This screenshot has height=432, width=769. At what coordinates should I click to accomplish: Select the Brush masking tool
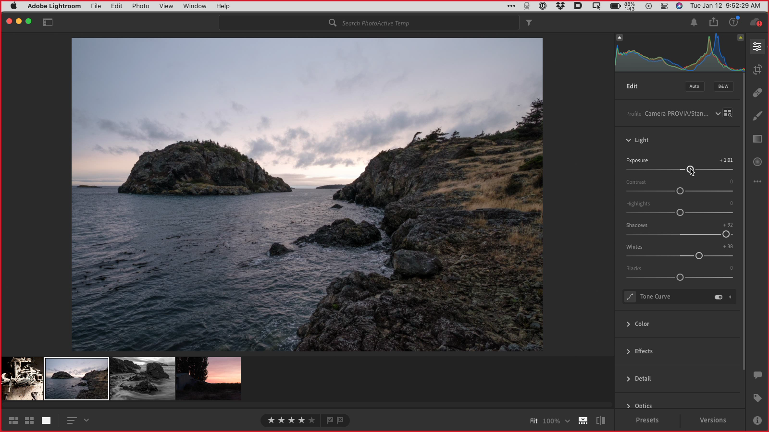pyautogui.click(x=757, y=116)
